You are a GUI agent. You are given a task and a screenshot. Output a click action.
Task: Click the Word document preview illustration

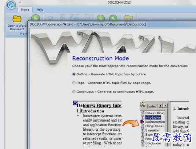[x=97, y=123]
